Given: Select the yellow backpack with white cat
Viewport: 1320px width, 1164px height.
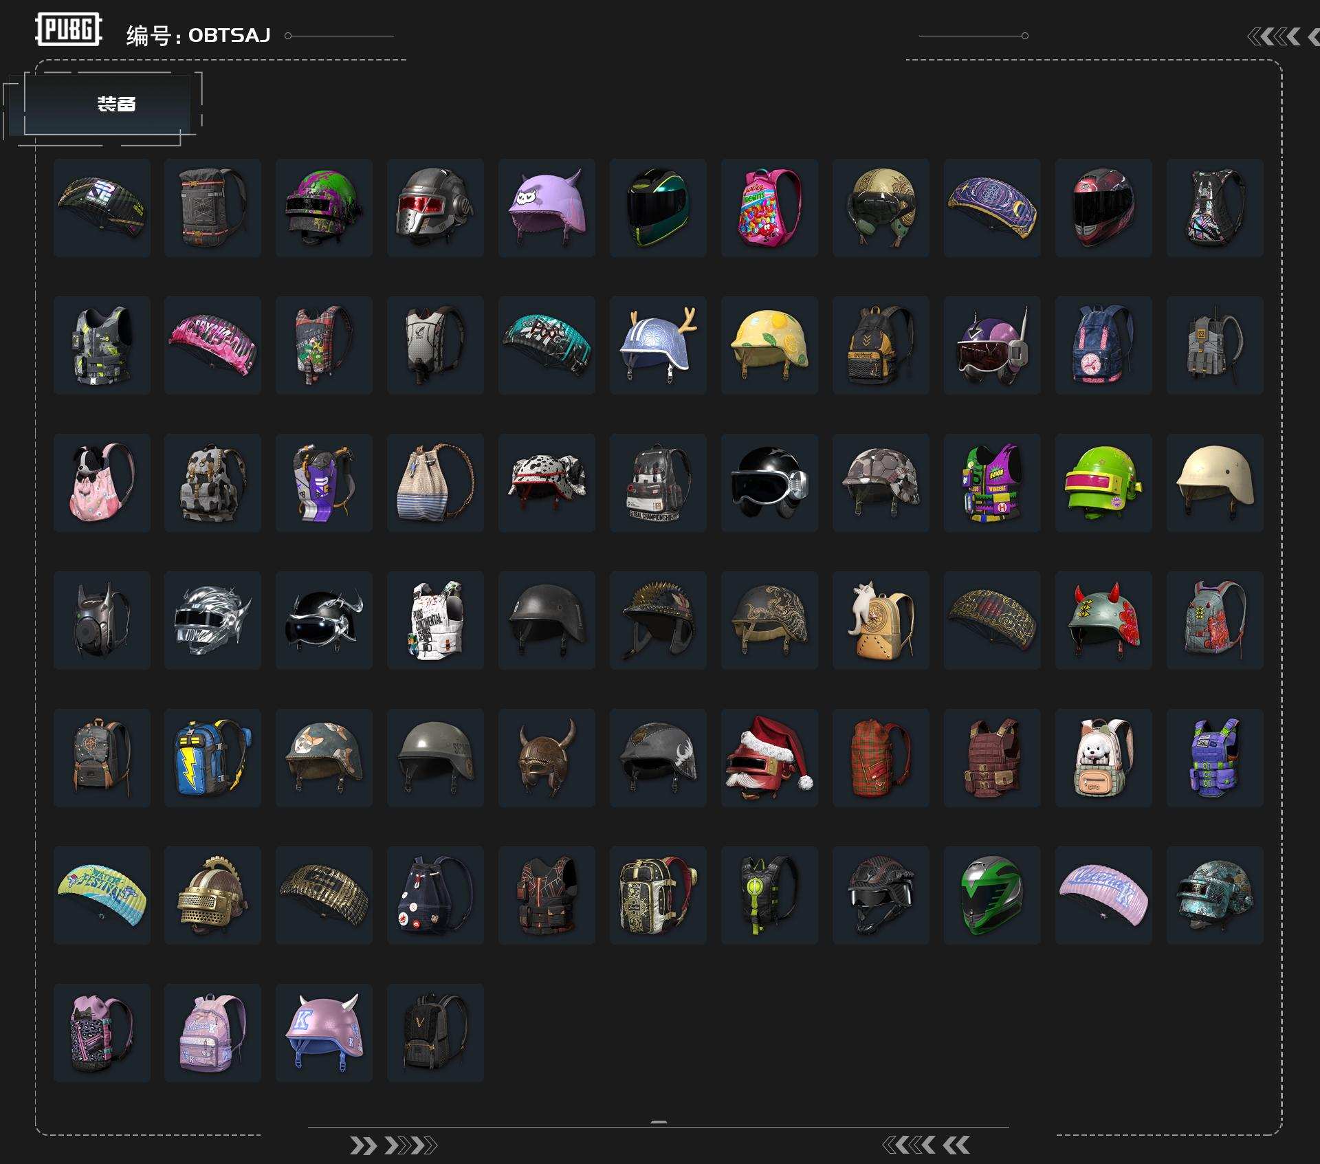Looking at the screenshot, I should (x=881, y=620).
